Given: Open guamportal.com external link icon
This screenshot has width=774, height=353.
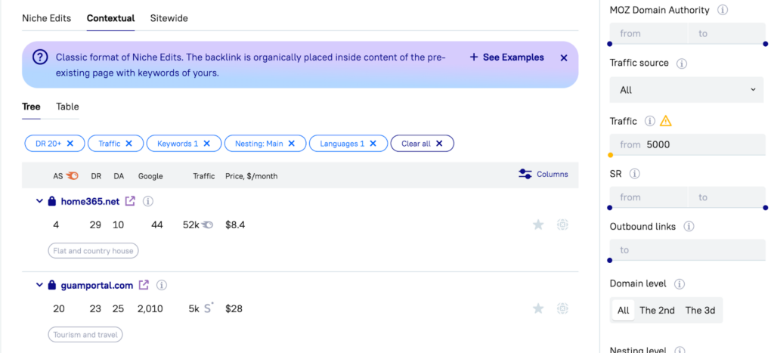Looking at the screenshot, I should pyautogui.click(x=144, y=285).
